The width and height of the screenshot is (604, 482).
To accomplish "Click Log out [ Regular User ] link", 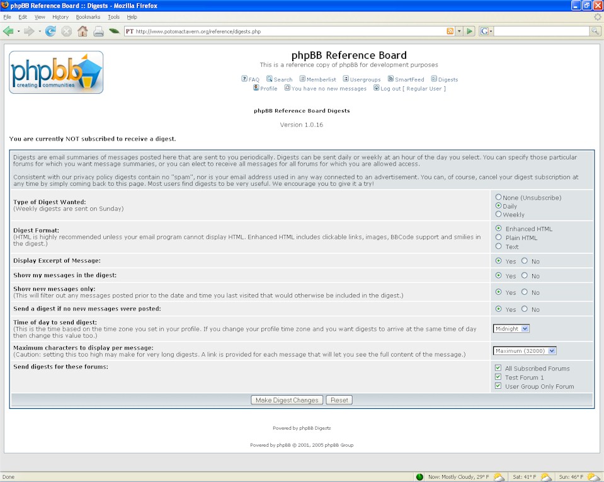I will (x=413, y=89).
